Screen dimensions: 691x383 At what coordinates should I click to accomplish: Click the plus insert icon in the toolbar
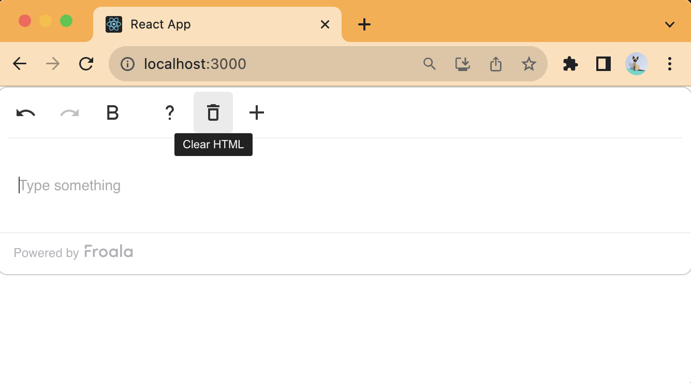pos(256,112)
